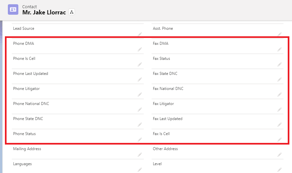Viewport: 292px width, 173px height.
Task: Click edit pencil for Fax Last Updated
Action: point(280,124)
